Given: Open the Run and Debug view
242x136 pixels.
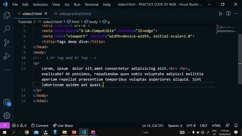Looking at the screenshot, I should [x=7, y=56].
